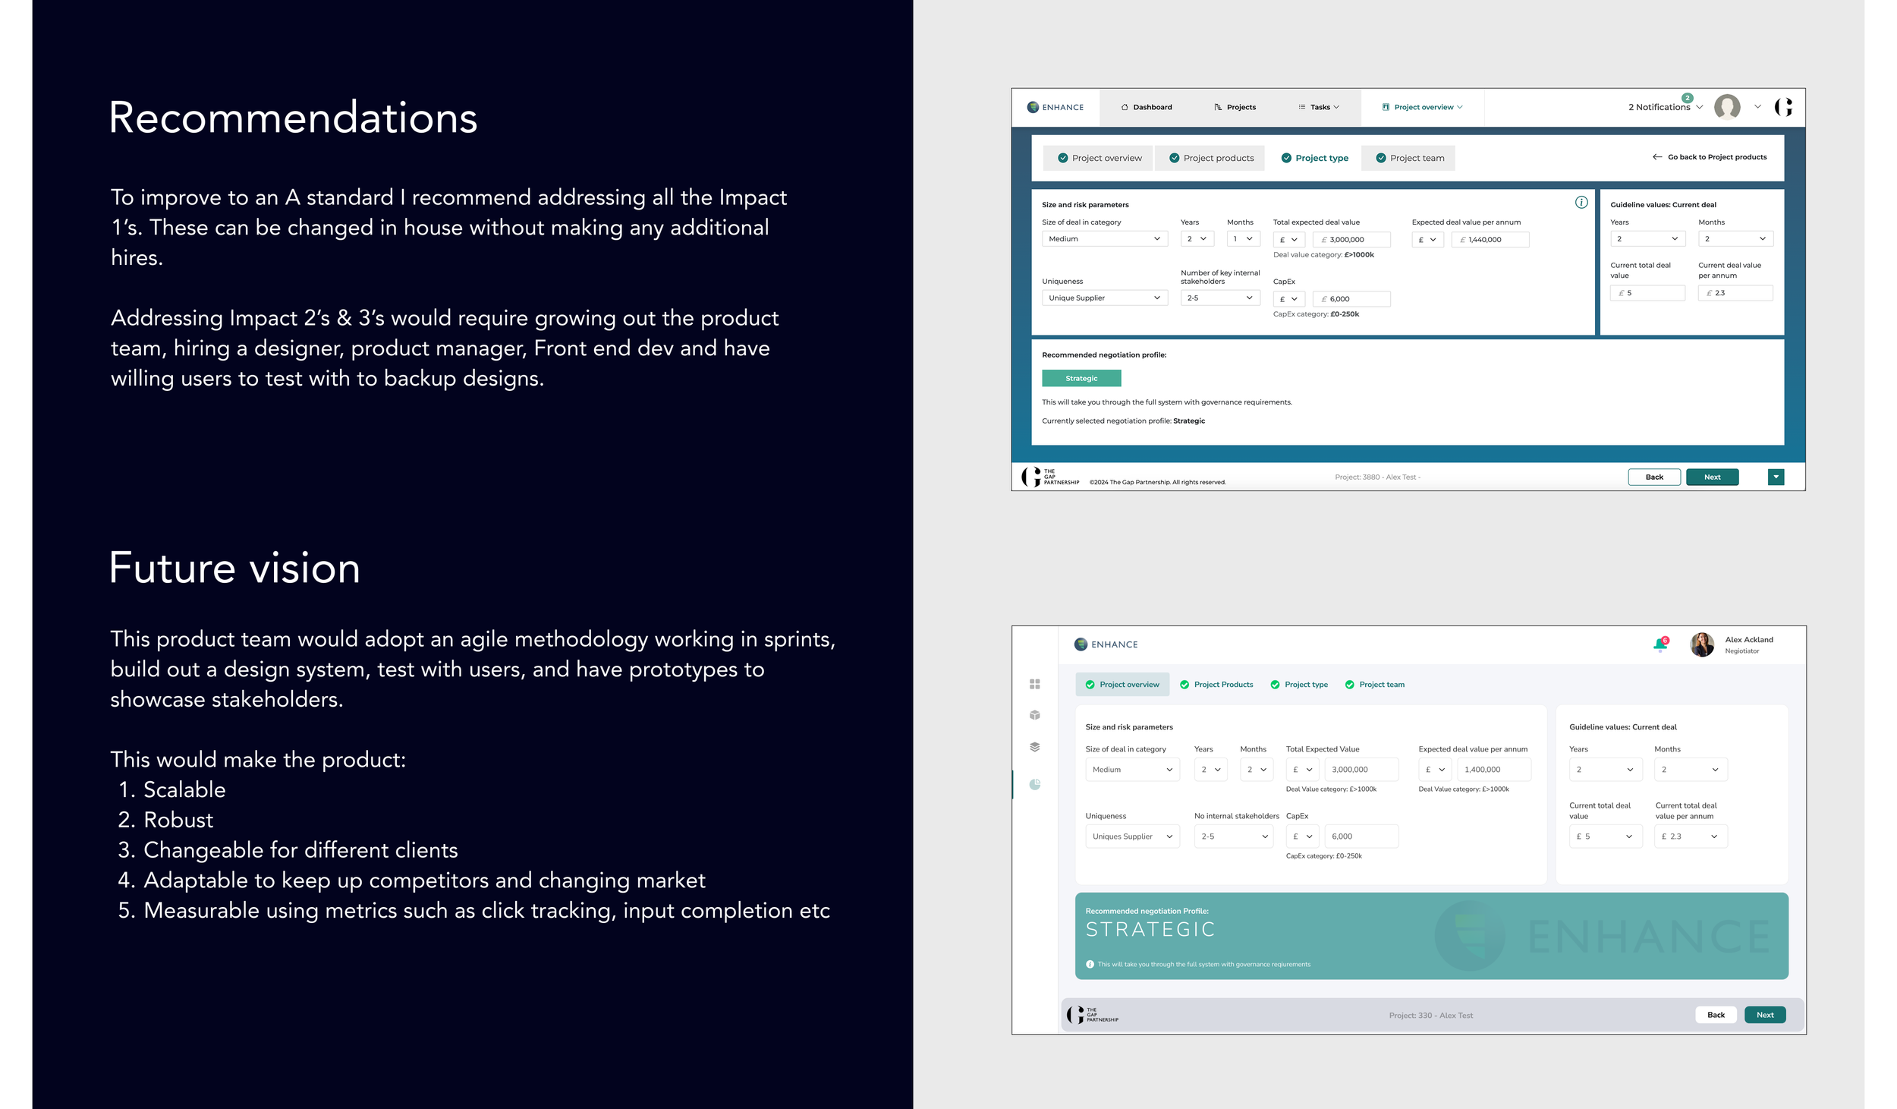
Task: Switch to Project overview tab in upper mockup
Action: [1100, 158]
